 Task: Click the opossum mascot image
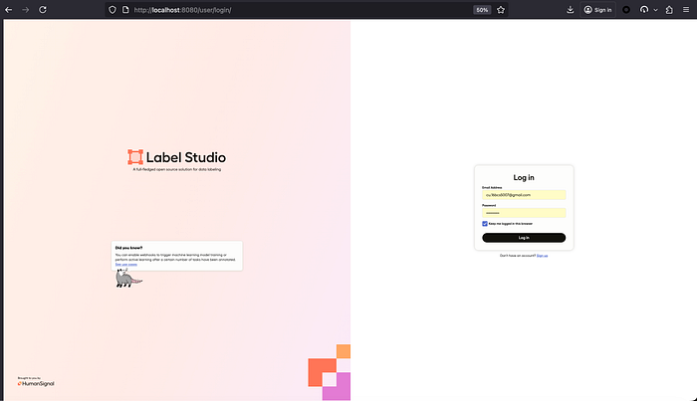(128, 279)
